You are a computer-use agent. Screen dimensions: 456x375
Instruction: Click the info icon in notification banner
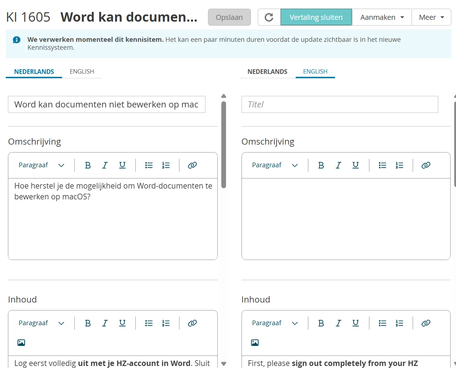tap(17, 40)
